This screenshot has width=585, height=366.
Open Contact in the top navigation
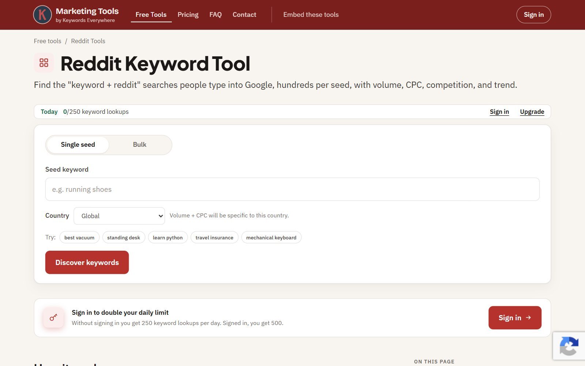(244, 15)
